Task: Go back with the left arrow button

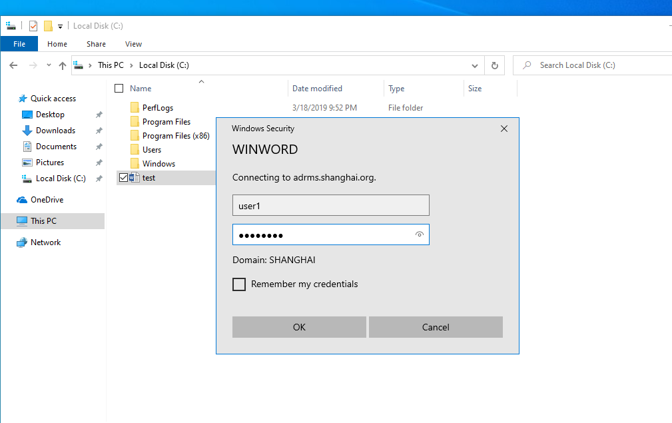Action: point(13,65)
